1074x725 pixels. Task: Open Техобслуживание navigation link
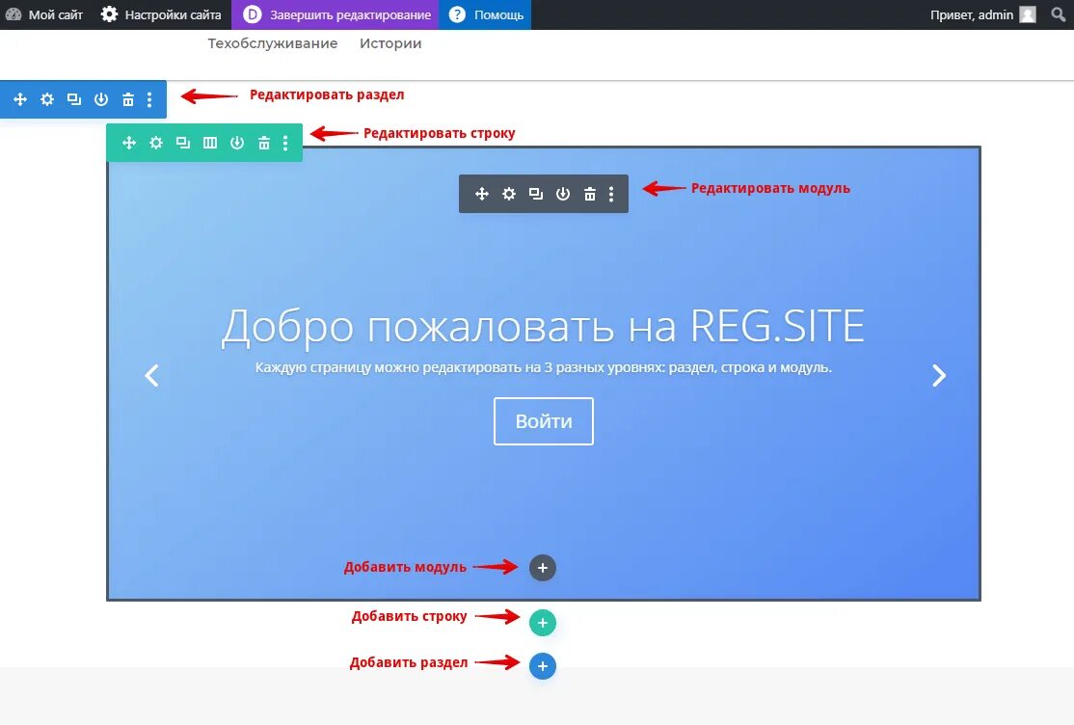pyautogui.click(x=273, y=43)
